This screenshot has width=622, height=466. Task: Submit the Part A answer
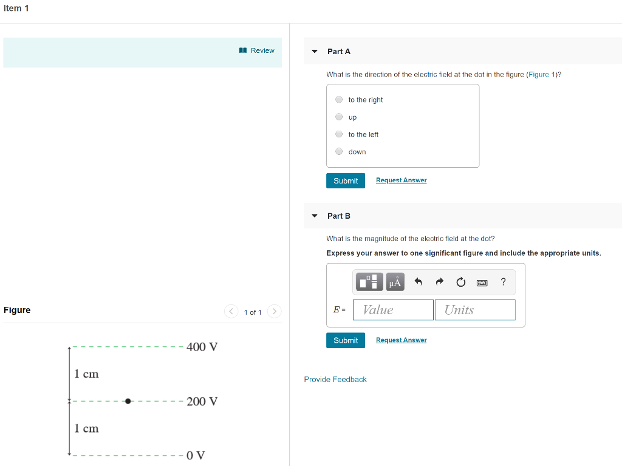click(346, 180)
